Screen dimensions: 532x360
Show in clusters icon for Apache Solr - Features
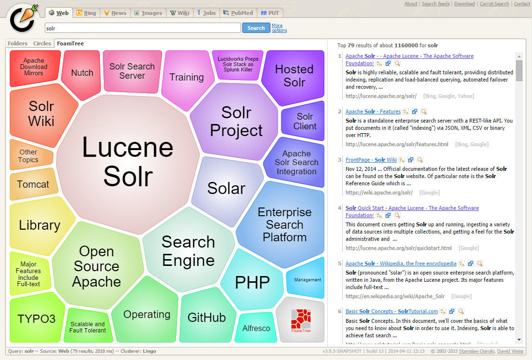tap(406, 111)
